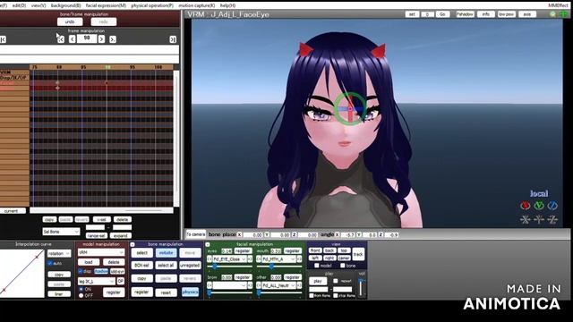This screenshot has height=322, width=573.
Task: Go to previous keyframe
Action: [x=61, y=39]
